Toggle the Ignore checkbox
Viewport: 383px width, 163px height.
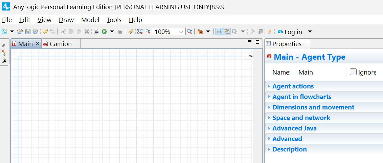pyautogui.click(x=353, y=72)
